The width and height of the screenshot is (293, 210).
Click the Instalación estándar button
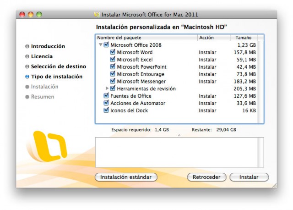[126, 177]
